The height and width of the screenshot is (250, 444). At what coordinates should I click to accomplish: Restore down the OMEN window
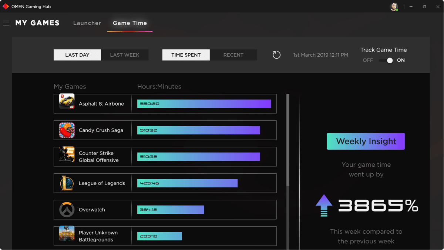point(424,7)
